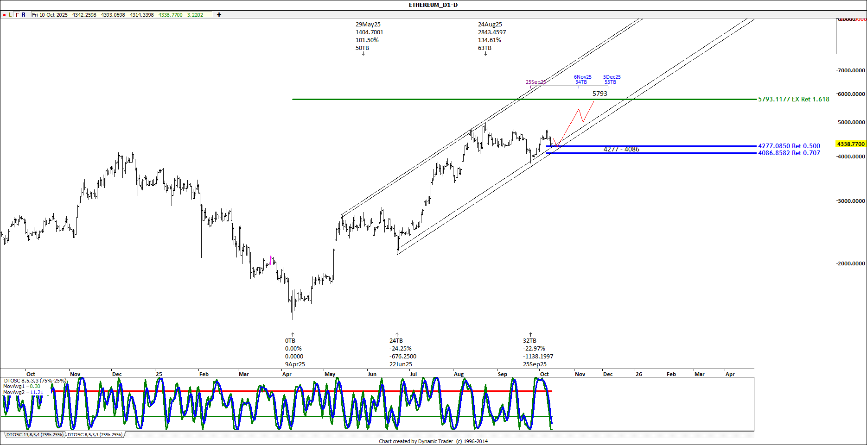Select the green 5793.1177 EX Ret 1.618 label
This screenshot has width=867, height=445.
[793, 99]
